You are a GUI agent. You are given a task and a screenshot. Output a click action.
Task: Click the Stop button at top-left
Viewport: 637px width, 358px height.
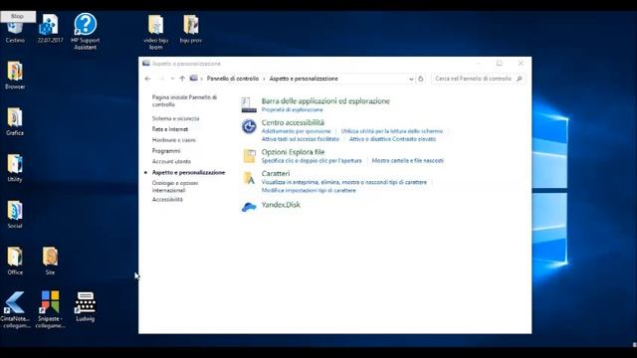click(18, 16)
